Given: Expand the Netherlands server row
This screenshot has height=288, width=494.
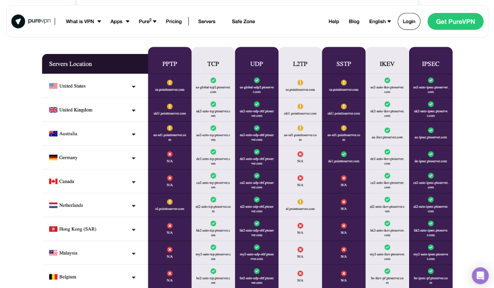Looking at the screenshot, I should (x=134, y=206).
